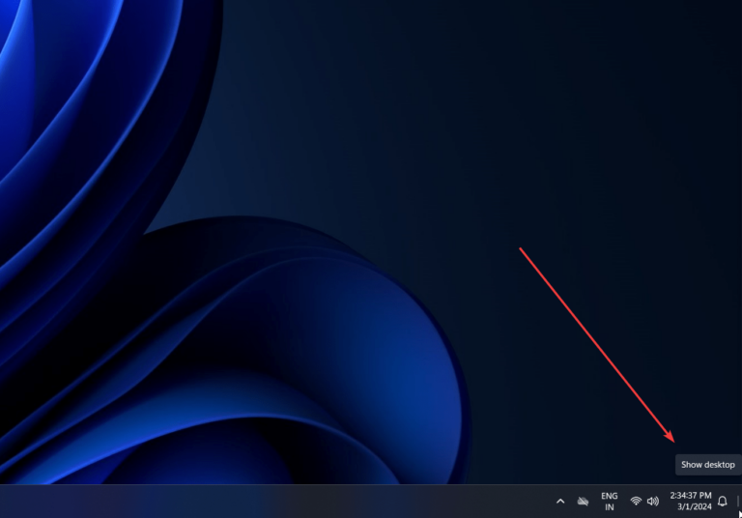Image resolution: width=742 pixels, height=518 pixels.
Task: Open the notification bell icon
Action: 722,501
